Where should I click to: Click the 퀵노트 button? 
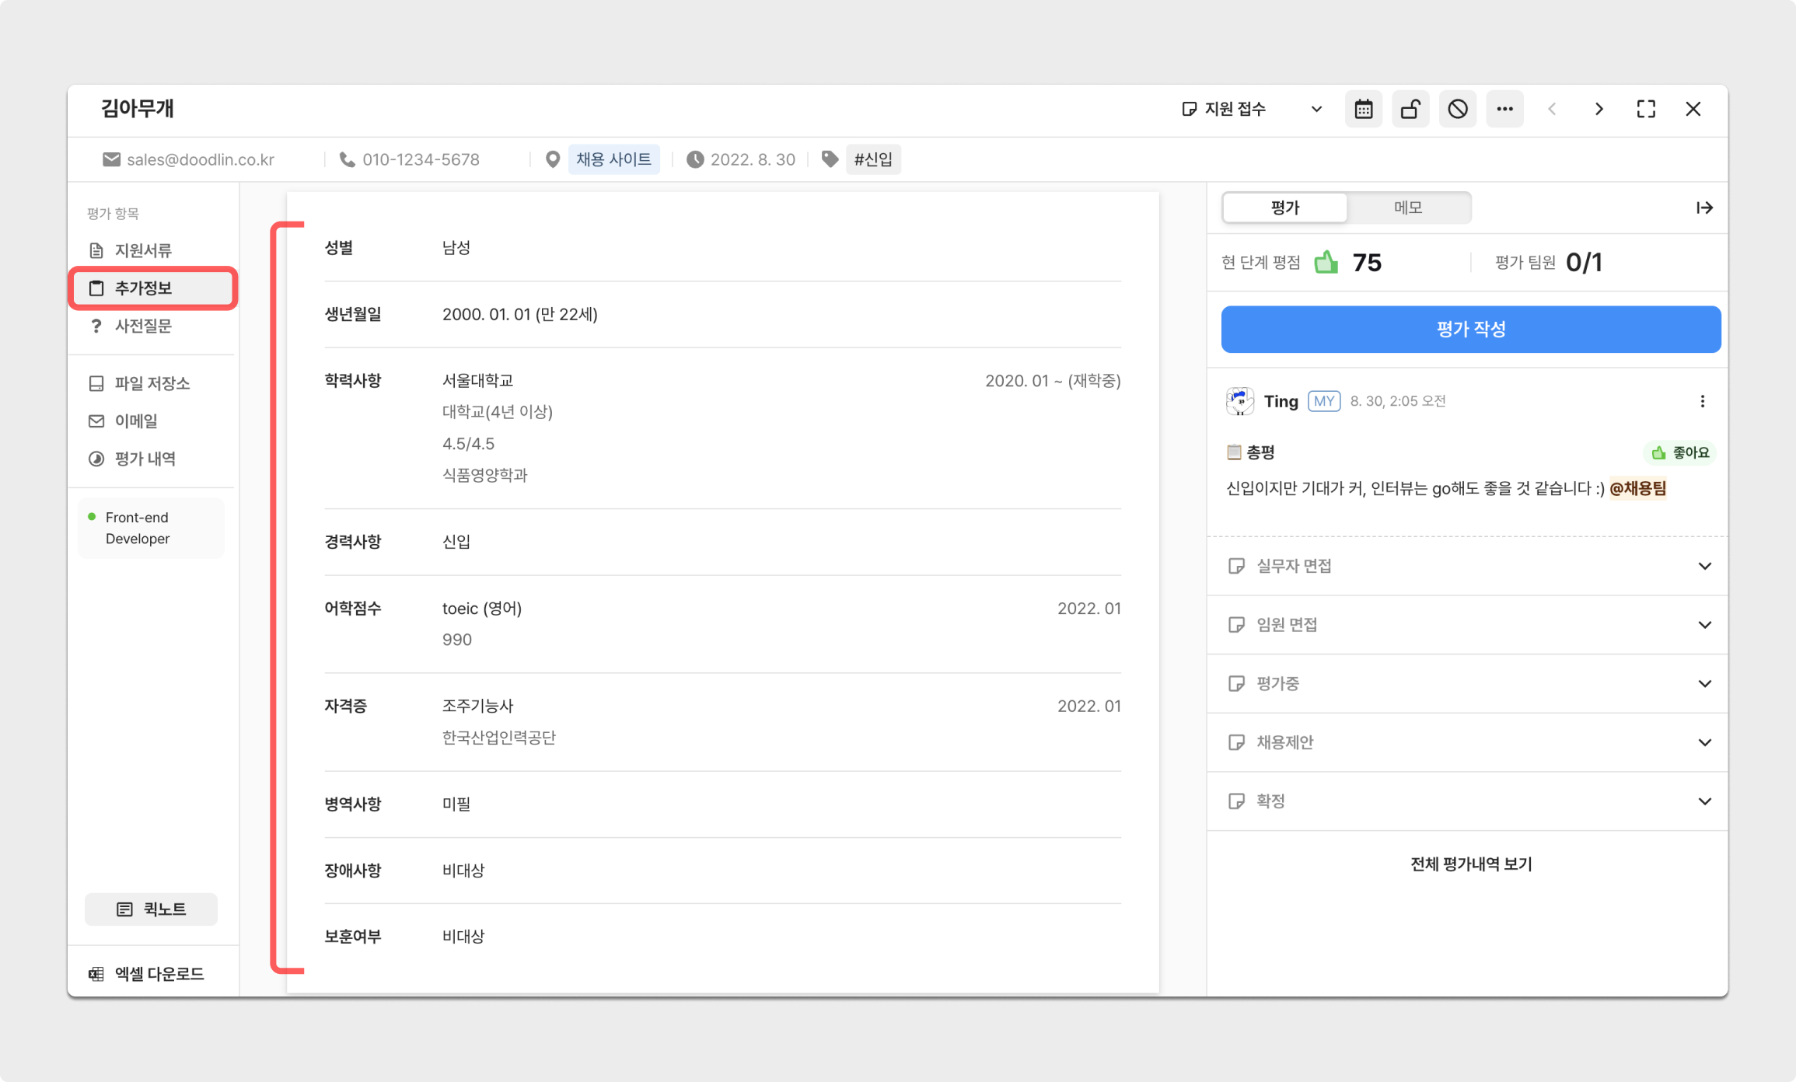click(151, 909)
